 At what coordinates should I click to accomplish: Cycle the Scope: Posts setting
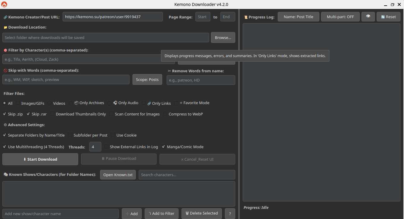(147, 79)
